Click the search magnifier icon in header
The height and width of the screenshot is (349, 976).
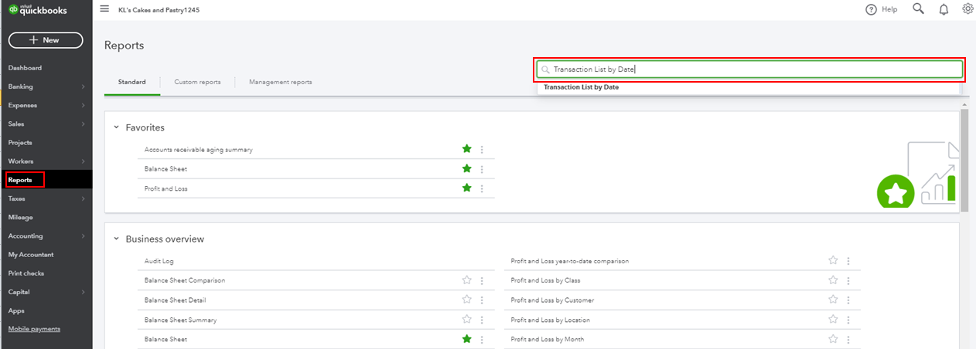[x=918, y=8]
